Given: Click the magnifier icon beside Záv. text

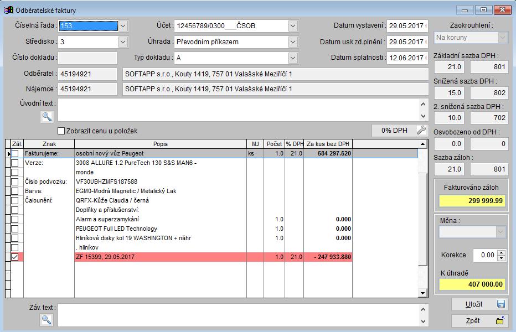Looking at the screenshot, I should (47, 319).
